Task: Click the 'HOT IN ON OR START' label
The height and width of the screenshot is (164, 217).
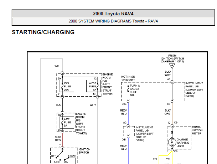Action: click(128, 78)
